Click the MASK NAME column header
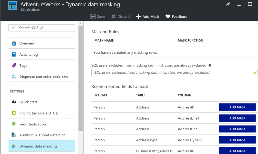The image size is (258, 154). [x=104, y=40]
